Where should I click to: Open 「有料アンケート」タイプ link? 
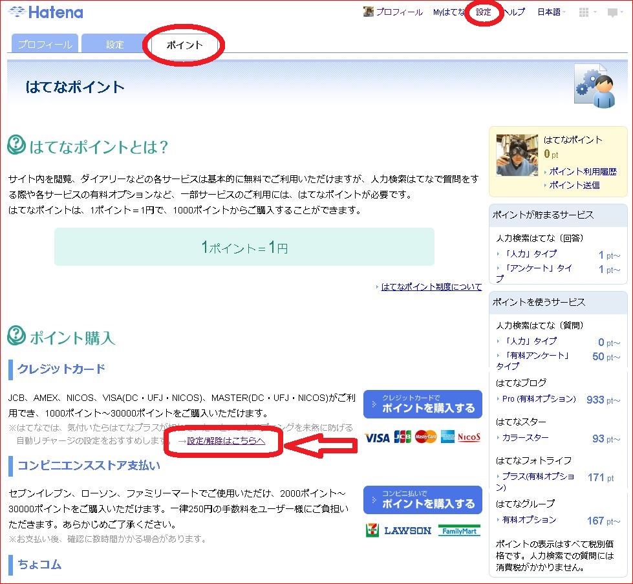tap(533, 360)
